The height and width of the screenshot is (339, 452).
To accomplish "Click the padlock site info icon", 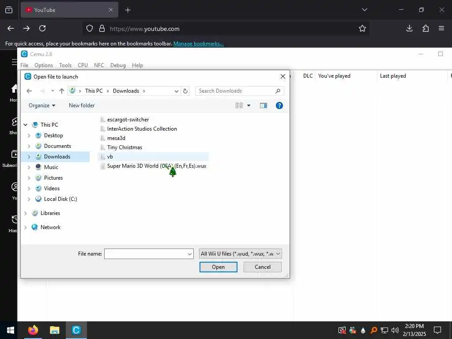I will 102,29.
